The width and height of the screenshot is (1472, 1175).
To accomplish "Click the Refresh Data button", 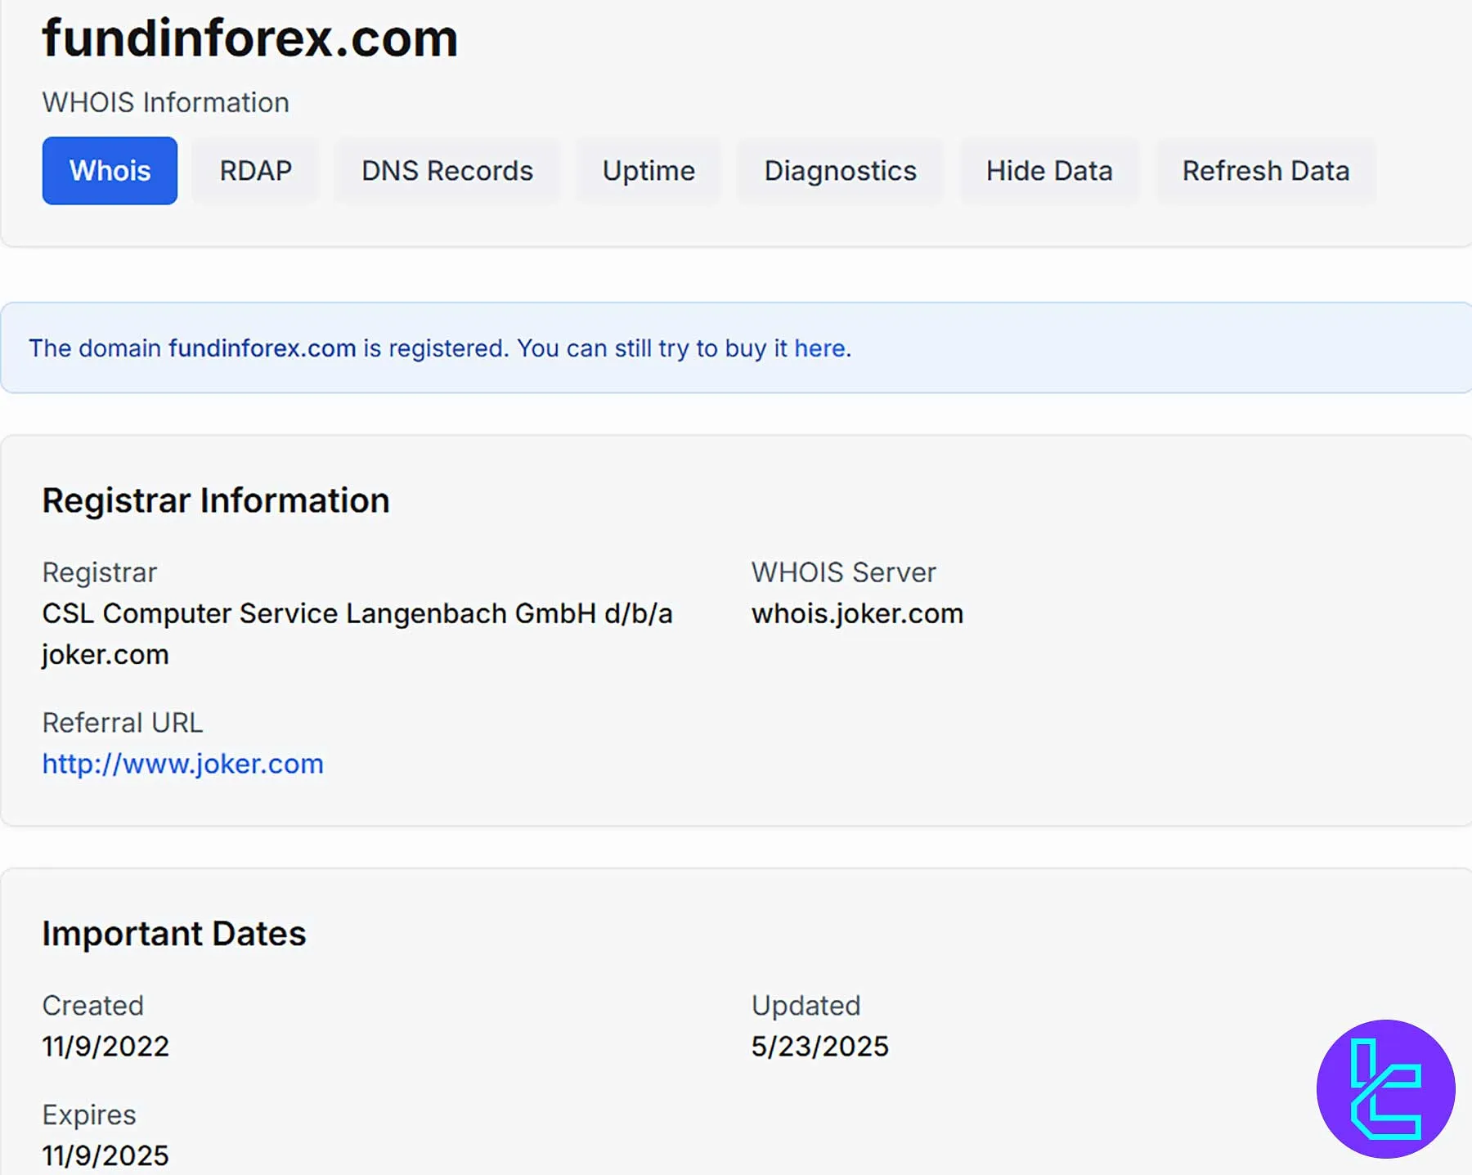I will [x=1265, y=171].
